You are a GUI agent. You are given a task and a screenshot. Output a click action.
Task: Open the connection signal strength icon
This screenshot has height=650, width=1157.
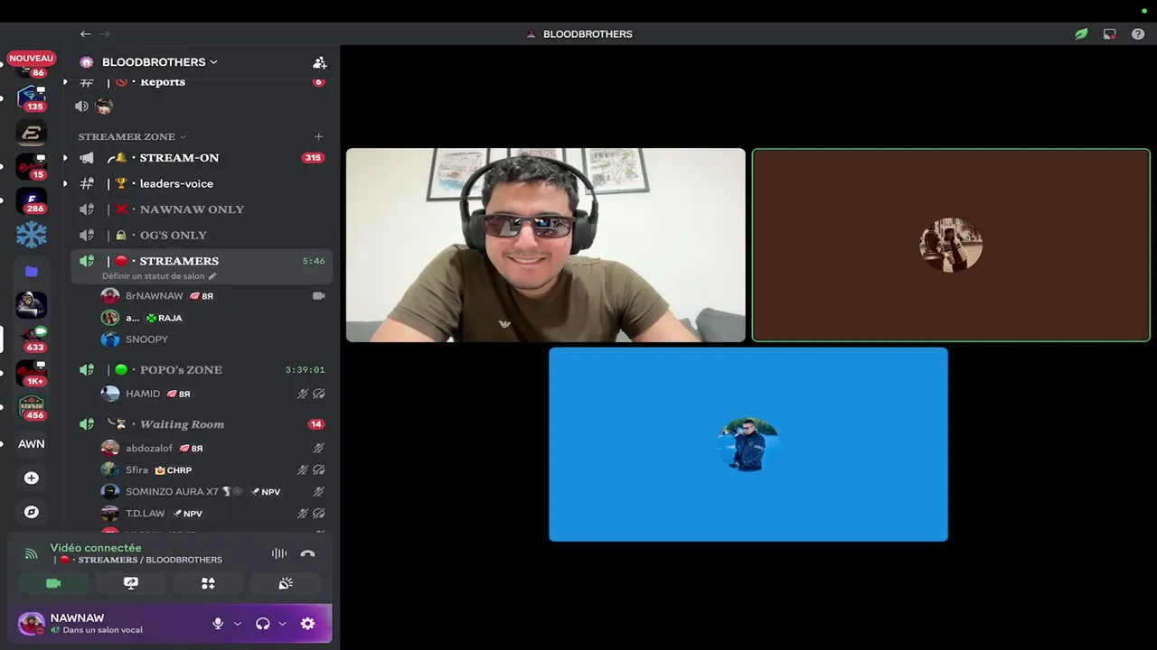click(x=32, y=553)
